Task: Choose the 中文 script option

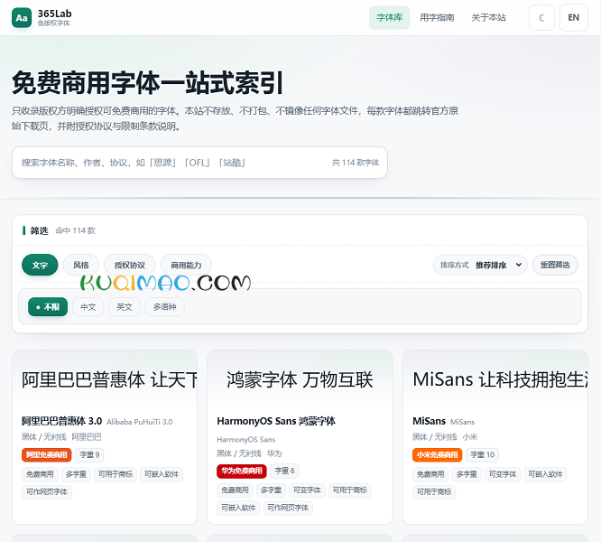Action: point(88,307)
